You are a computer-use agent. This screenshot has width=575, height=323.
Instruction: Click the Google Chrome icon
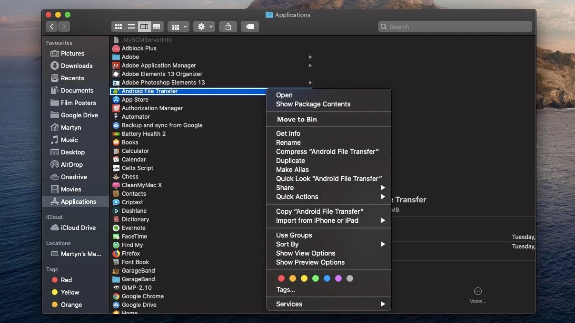point(116,296)
